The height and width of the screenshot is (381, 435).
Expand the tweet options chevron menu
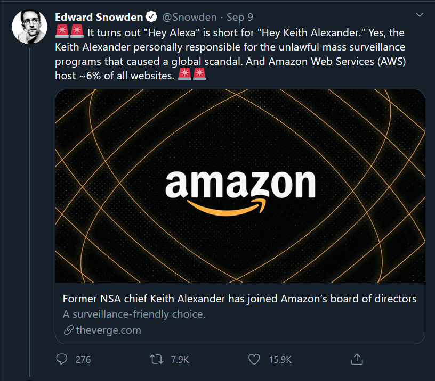420,15
